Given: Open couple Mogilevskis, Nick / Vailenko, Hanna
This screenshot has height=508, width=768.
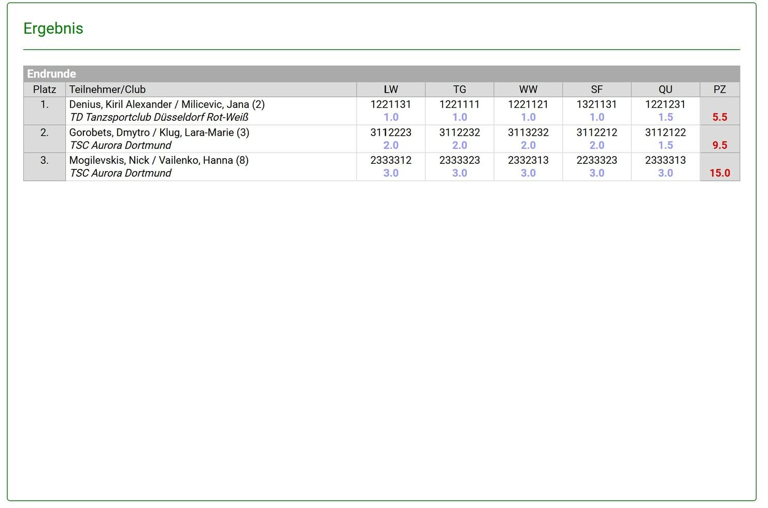Looking at the screenshot, I should click(159, 160).
